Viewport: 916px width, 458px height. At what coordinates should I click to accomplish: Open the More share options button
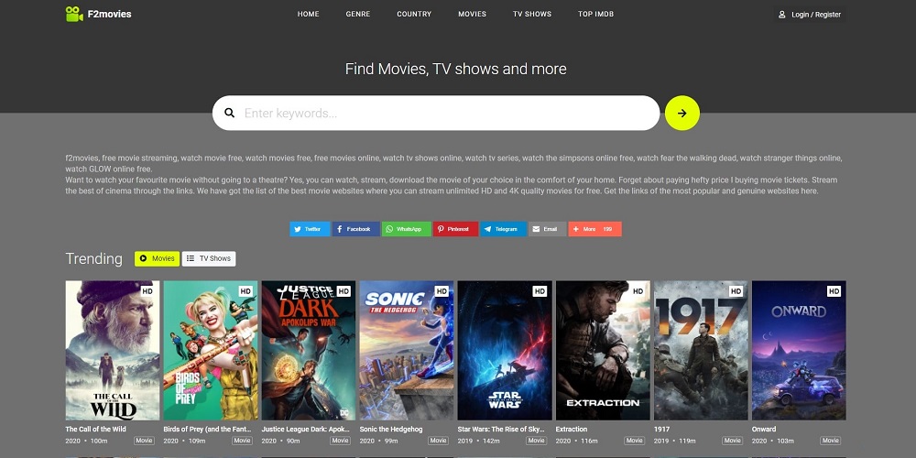pos(594,229)
